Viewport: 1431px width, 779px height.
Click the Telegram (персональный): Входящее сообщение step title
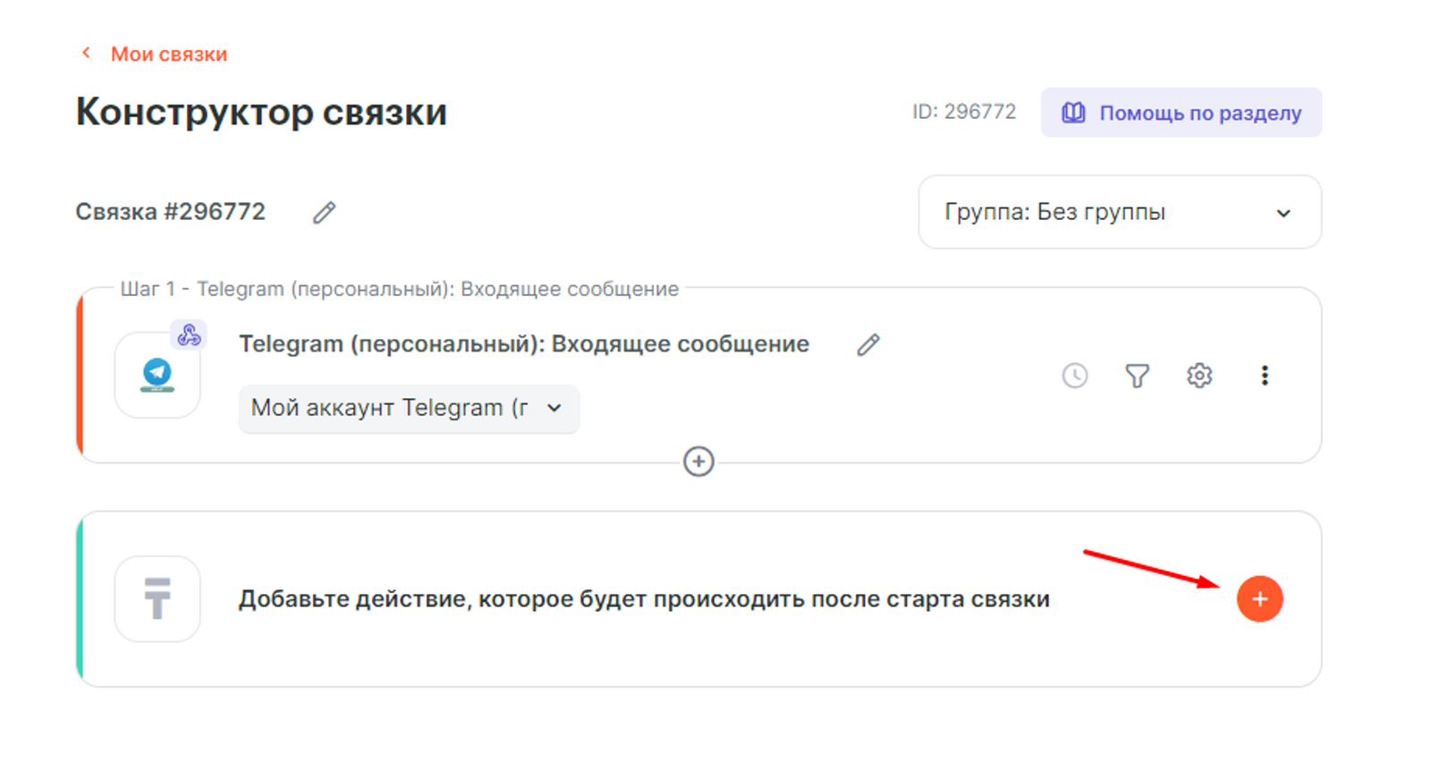click(x=523, y=344)
